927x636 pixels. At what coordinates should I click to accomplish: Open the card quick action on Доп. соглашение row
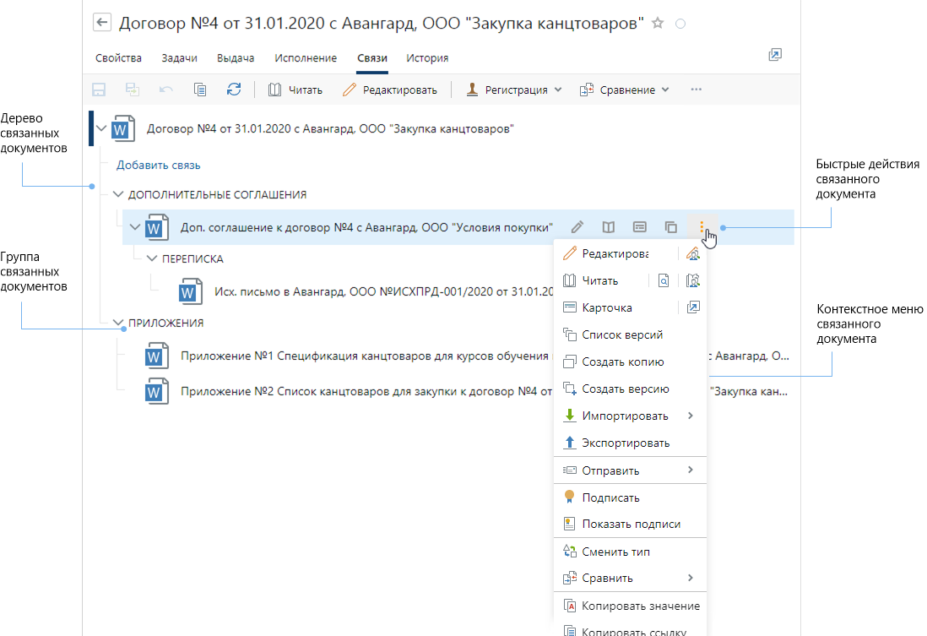[640, 227]
